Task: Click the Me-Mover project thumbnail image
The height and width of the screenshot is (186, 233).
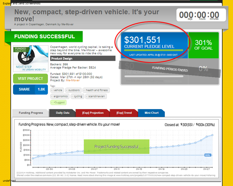Action: point(31,59)
